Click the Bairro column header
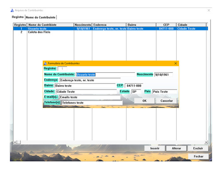 point(141,25)
